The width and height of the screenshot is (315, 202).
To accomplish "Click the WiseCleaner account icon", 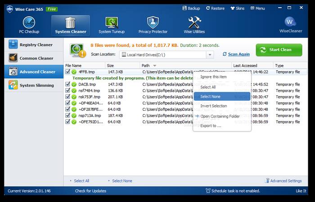I will pos(290,22).
